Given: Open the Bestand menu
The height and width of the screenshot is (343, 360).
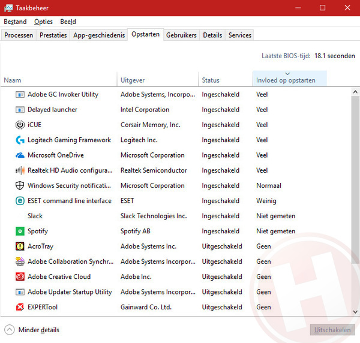Looking at the screenshot, I should pyautogui.click(x=15, y=22).
